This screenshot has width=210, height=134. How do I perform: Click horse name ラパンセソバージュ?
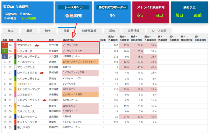click(28, 57)
